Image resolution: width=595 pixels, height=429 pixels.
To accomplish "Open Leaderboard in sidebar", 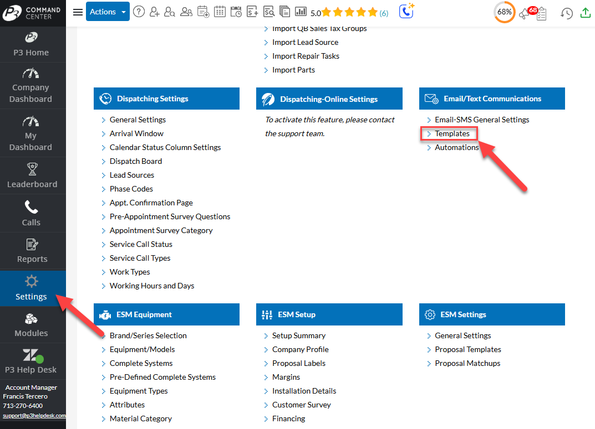I will (x=32, y=175).
